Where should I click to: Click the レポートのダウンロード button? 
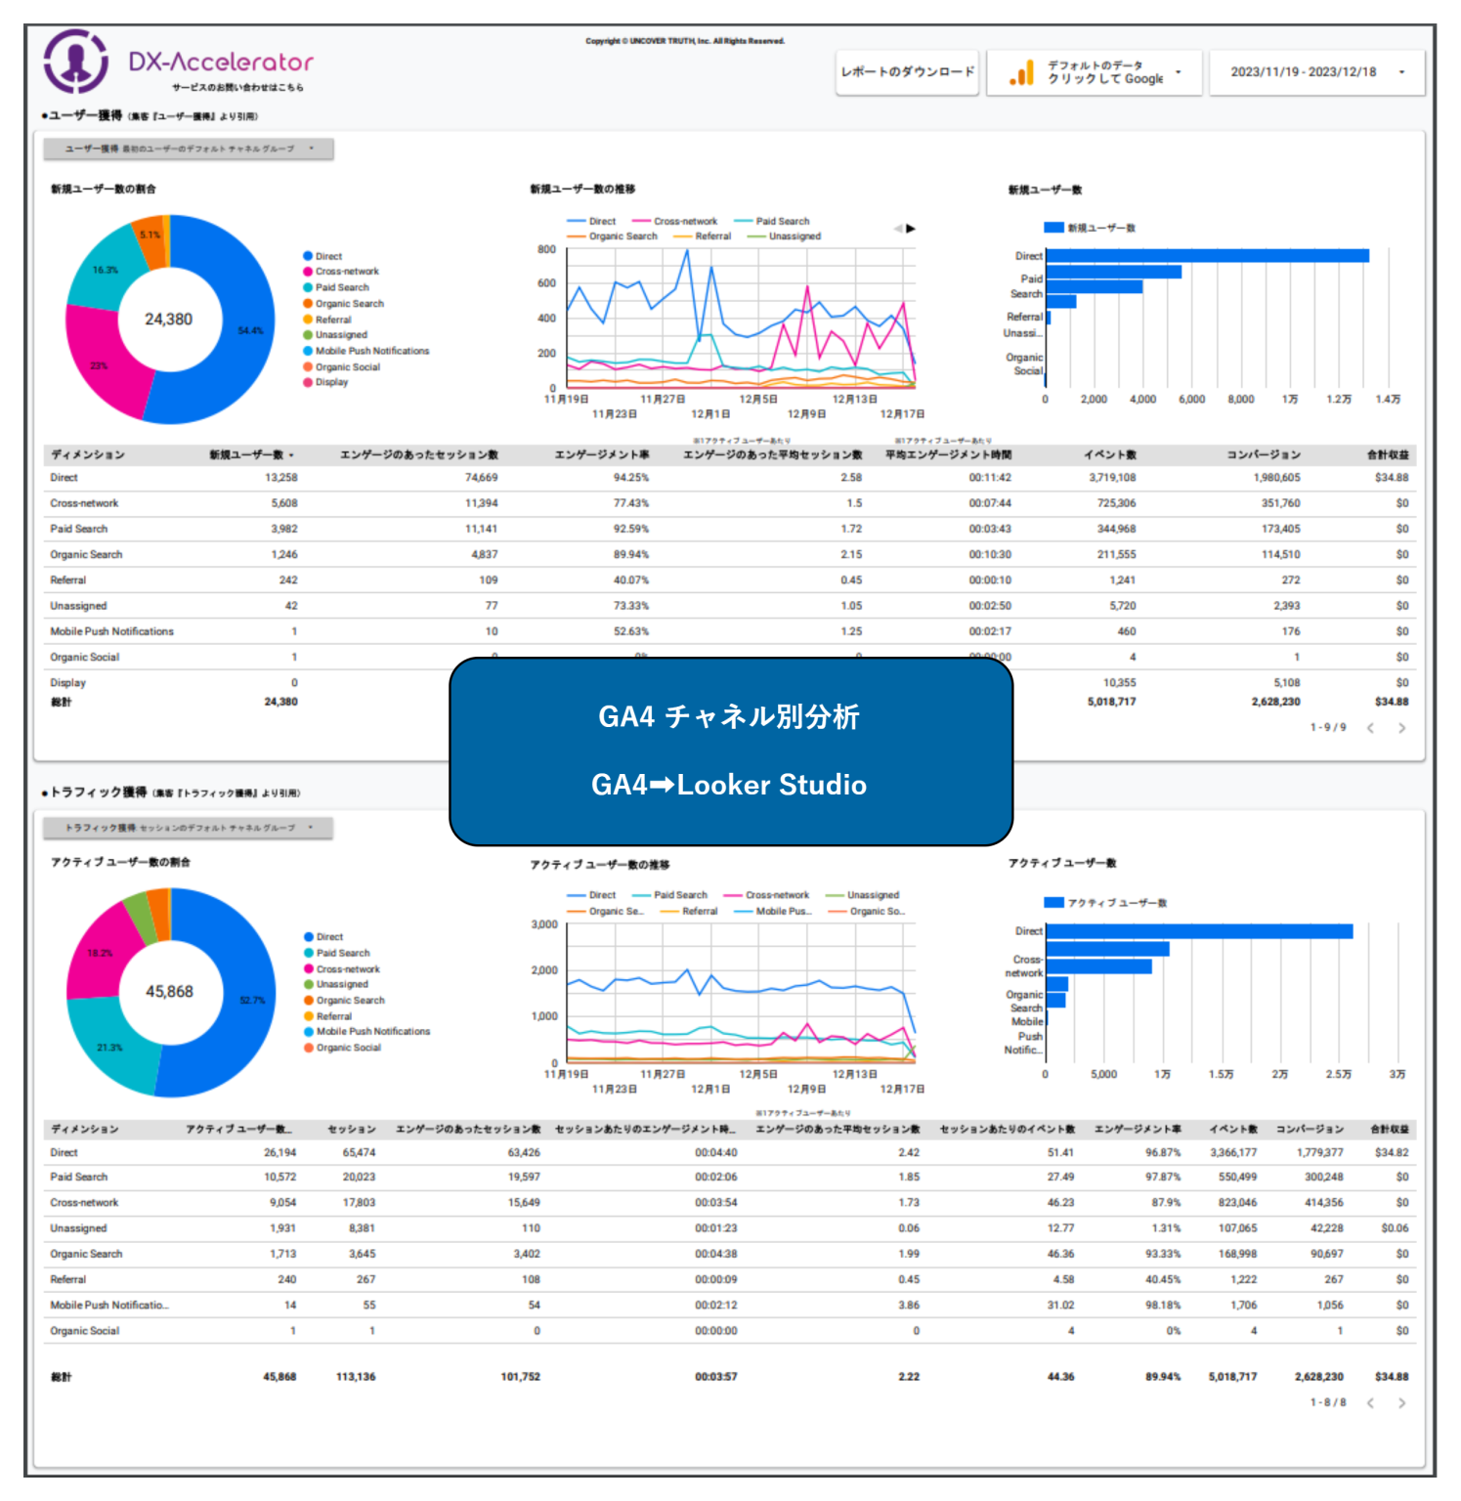point(907,72)
